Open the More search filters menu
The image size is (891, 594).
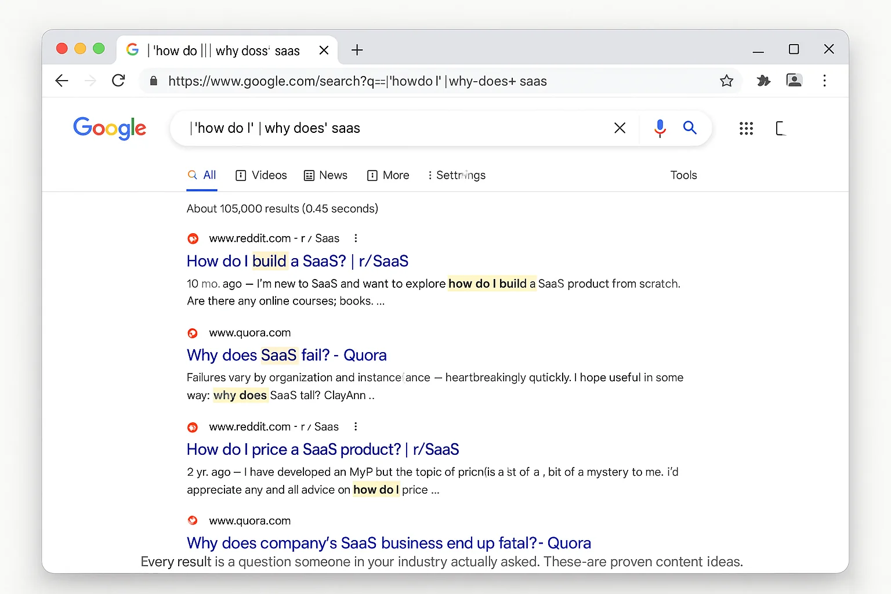[387, 175]
